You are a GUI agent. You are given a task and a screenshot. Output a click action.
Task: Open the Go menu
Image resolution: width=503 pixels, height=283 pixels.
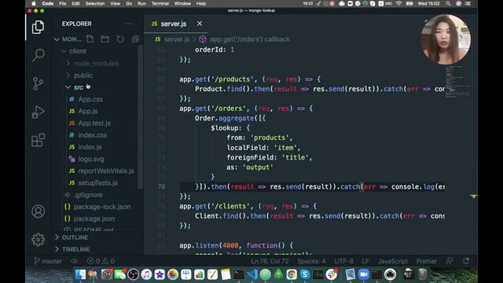click(129, 3)
